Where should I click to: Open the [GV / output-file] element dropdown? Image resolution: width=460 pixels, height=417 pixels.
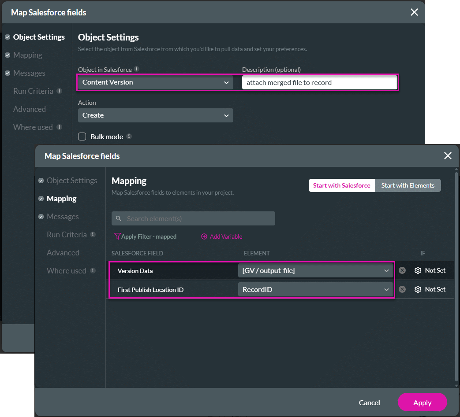(315, 270)
